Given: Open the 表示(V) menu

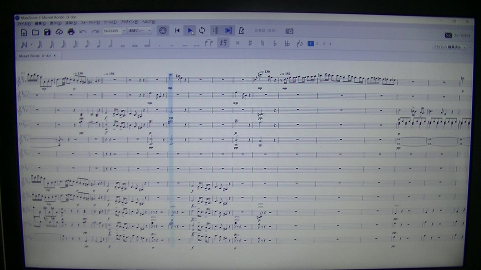Looking at the screenshot, I should (x=55, y=23).
